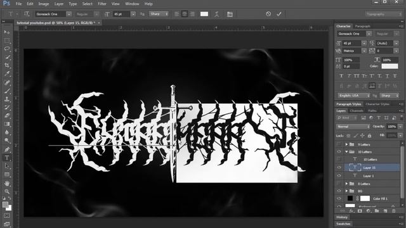Click the foreground color swatch in toolbar
The height and width of the screenshot is (228, 406).
pos(5,205)
